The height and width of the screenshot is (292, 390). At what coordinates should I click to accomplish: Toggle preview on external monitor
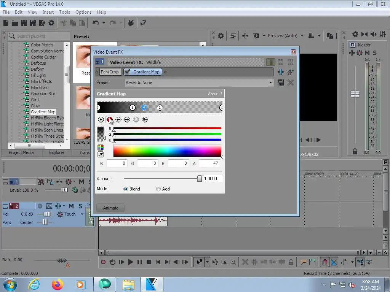233,36
